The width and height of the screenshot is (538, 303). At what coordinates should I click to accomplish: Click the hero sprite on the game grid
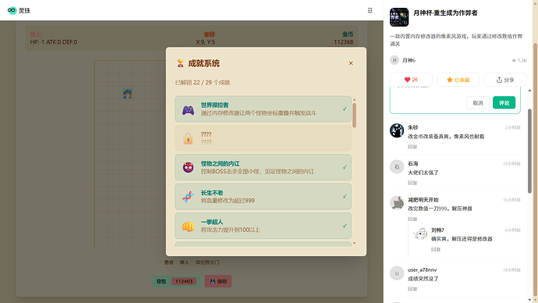tap(127, 94)
